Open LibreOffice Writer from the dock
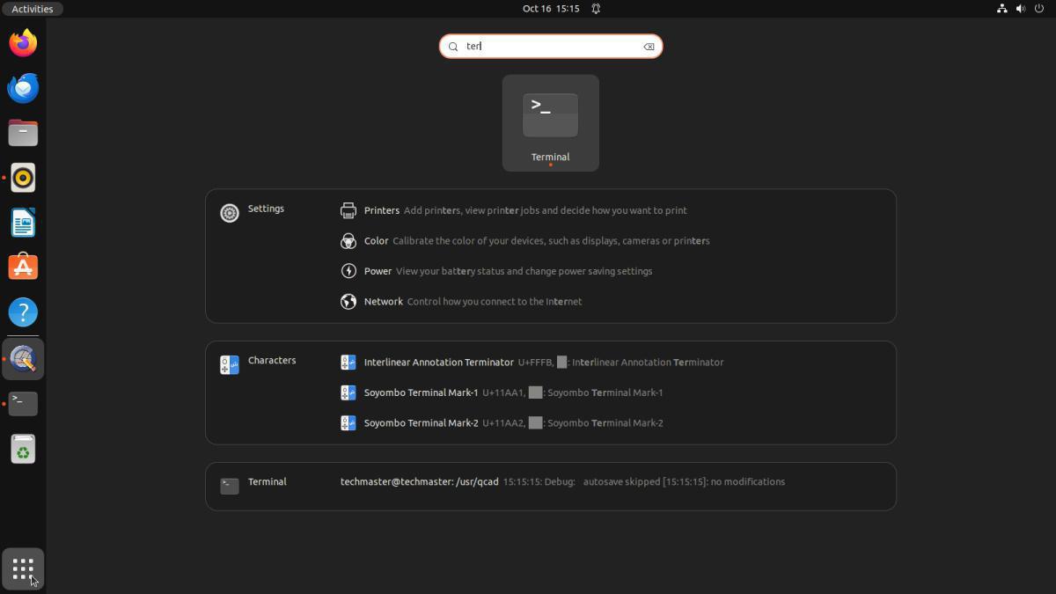The height and width of the screenshot is (594, 1056). (23, 223)
